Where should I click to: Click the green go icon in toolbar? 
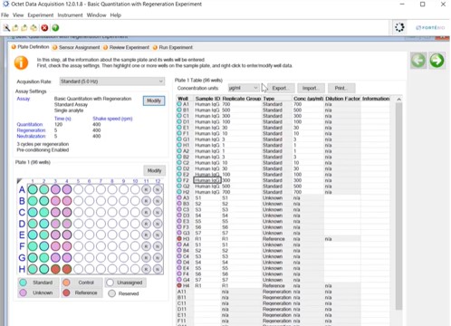point(55,28)
